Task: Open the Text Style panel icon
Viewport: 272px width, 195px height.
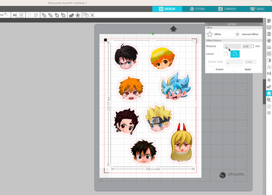Action: click(269, 67)
